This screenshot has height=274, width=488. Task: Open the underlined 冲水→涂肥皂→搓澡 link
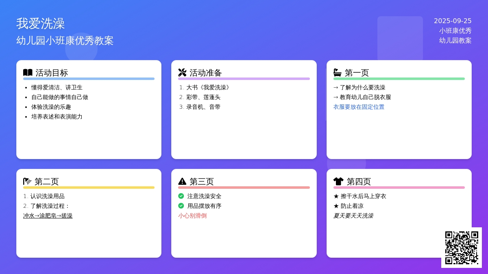[x=48, y=216]
